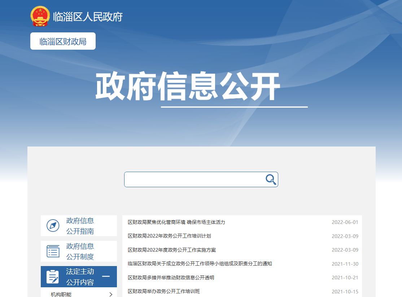Open 区财政局2022年政务公开工作培训计划 article
The image size is (402, 297).
pos(169,236)
